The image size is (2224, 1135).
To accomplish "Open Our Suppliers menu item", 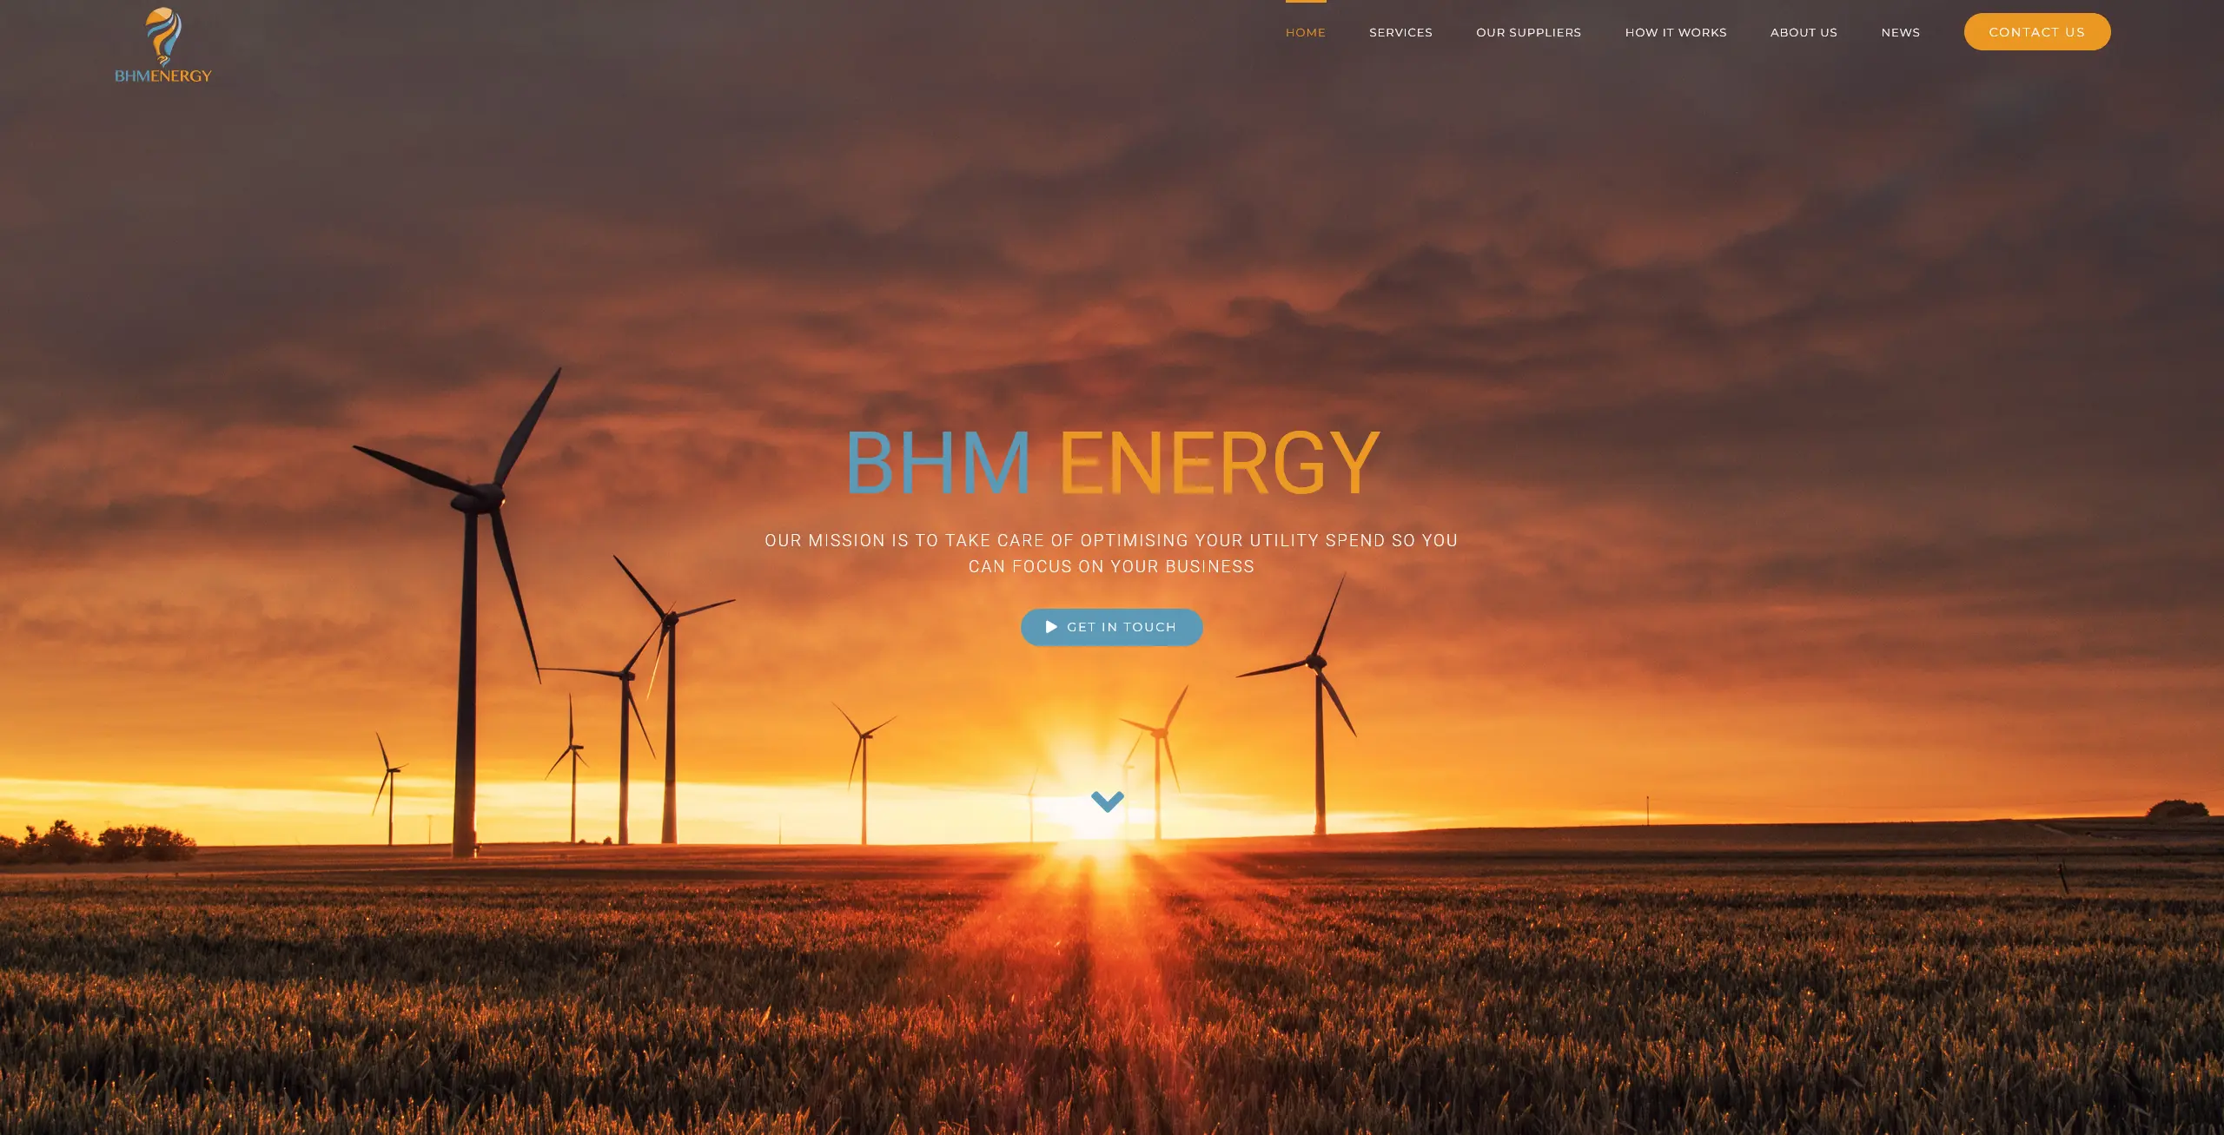I will 1528,32.
